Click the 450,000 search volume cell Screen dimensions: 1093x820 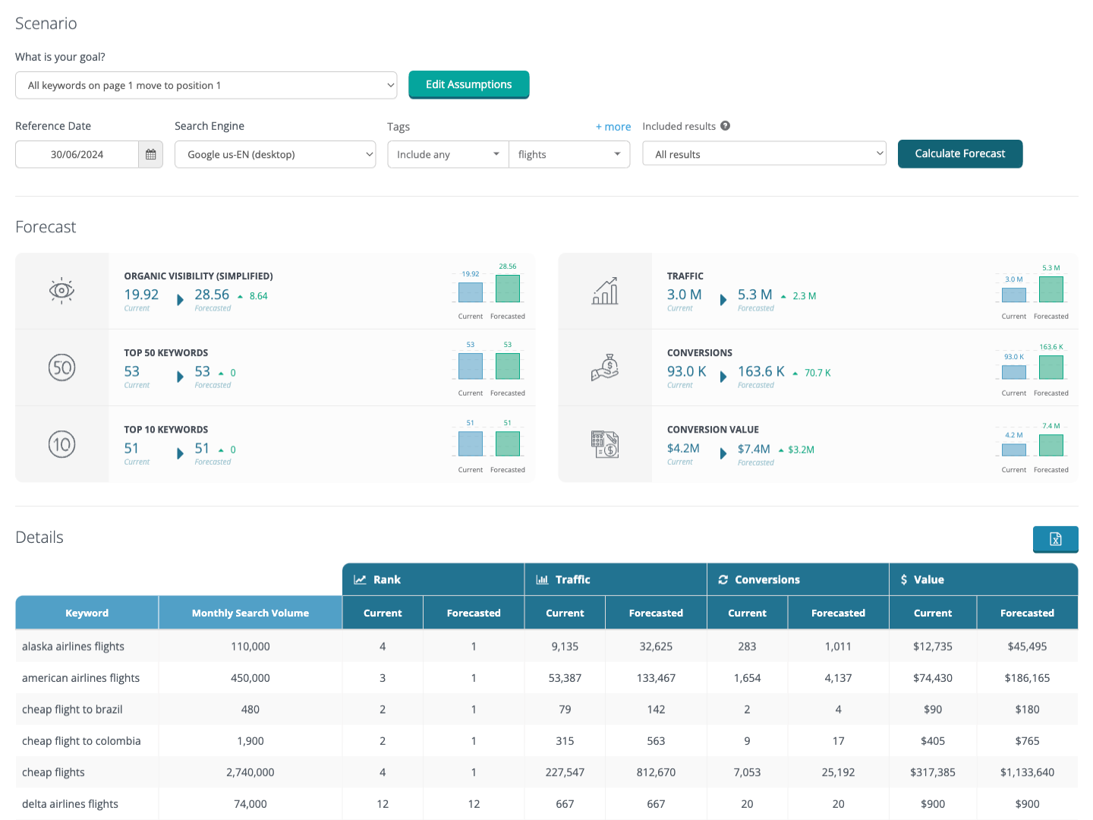point(250,678)
